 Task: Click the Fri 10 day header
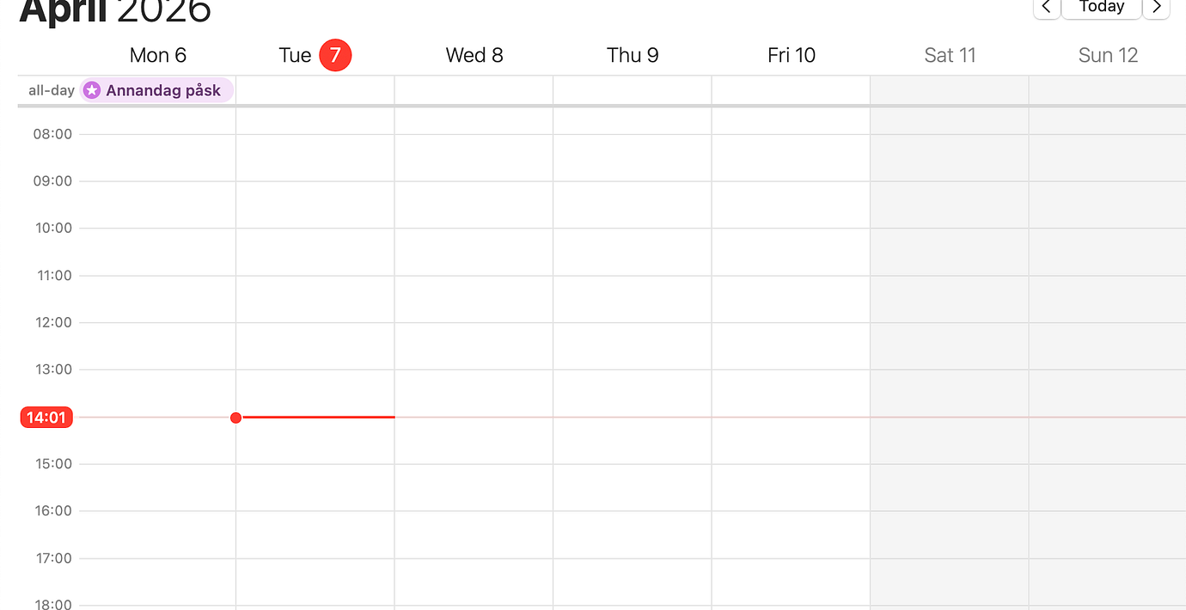pos(791,55)
